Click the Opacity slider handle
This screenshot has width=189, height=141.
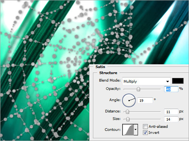[138, 89]
